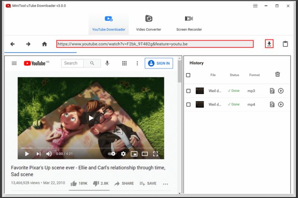Play the mp3 file from History
This screenshot has height=198, width=298.
(281, 91)
